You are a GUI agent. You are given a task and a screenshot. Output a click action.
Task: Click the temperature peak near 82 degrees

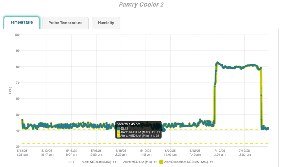pyautogui.click(x=218, y=63)
